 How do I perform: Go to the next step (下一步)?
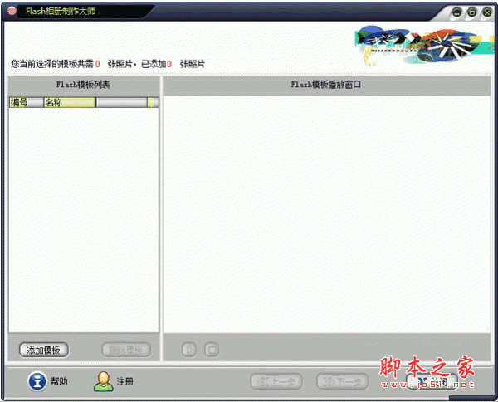(342, 381)
